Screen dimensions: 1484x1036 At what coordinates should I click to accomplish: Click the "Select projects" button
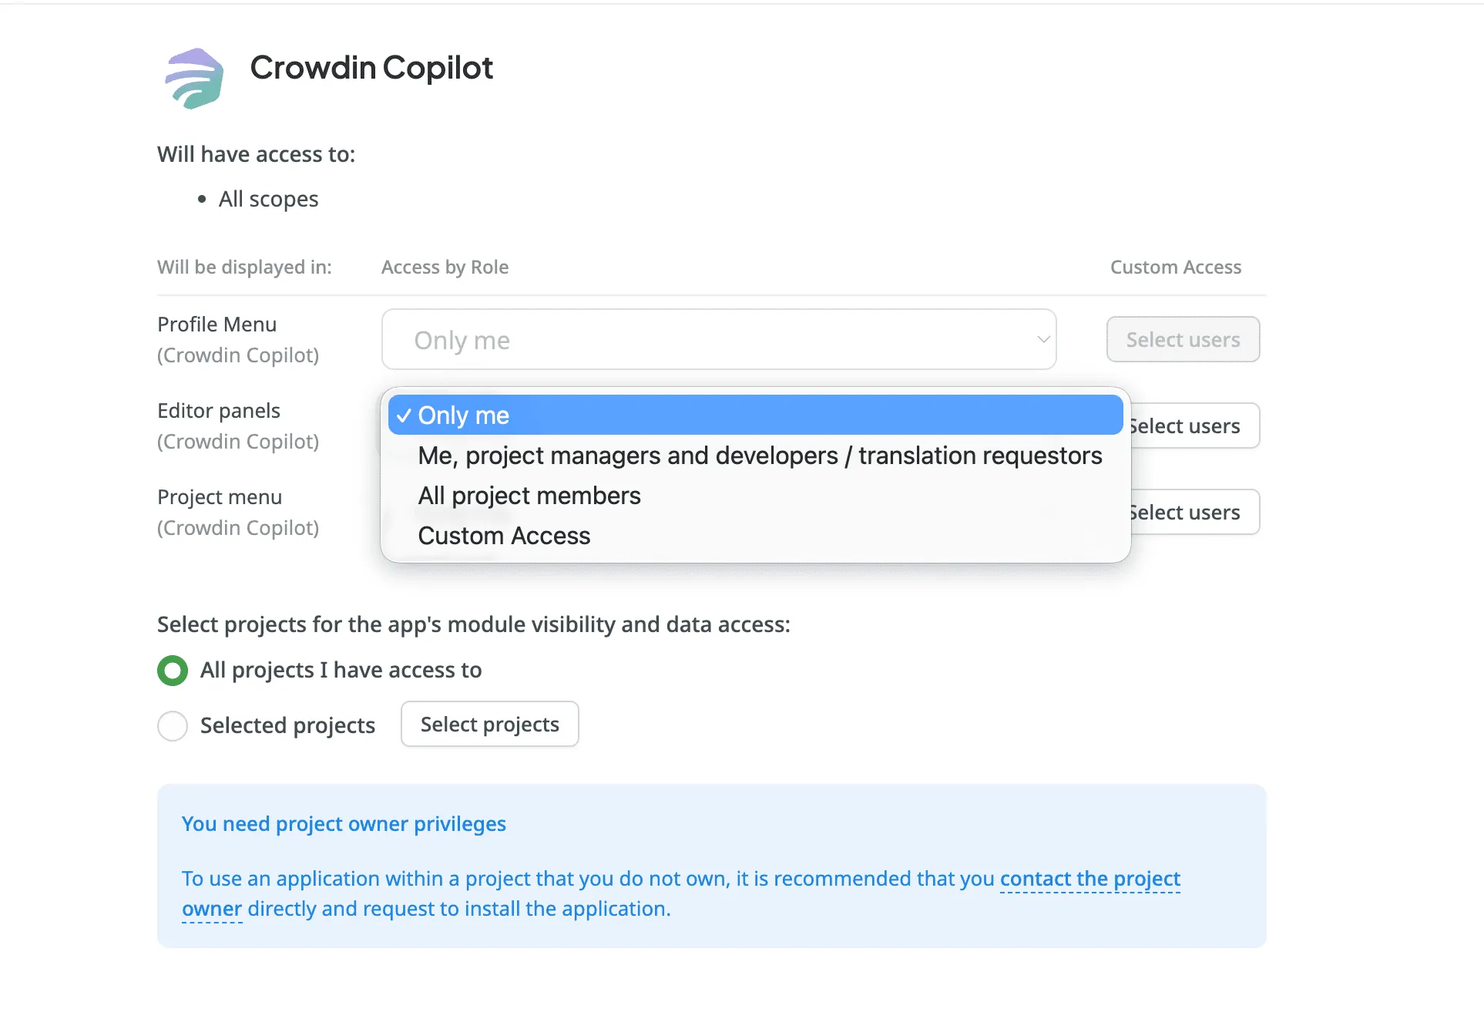tap(489, 724)
